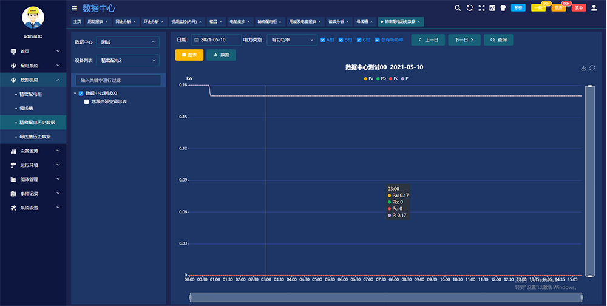Click the hamburger menu collapse icon
The image size is (607, 306).
(x=74, y=8)
